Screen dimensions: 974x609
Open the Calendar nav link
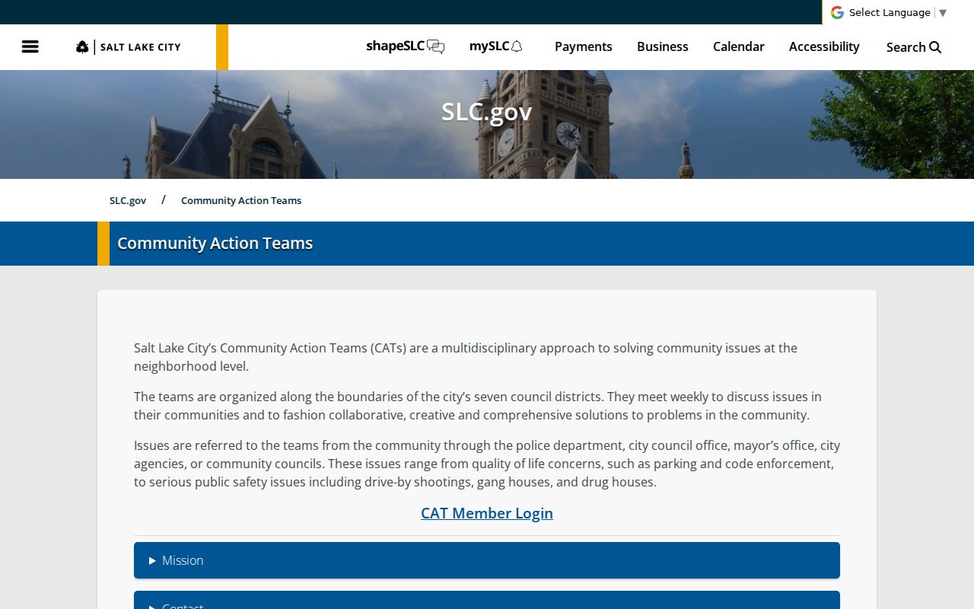(739, 46)
